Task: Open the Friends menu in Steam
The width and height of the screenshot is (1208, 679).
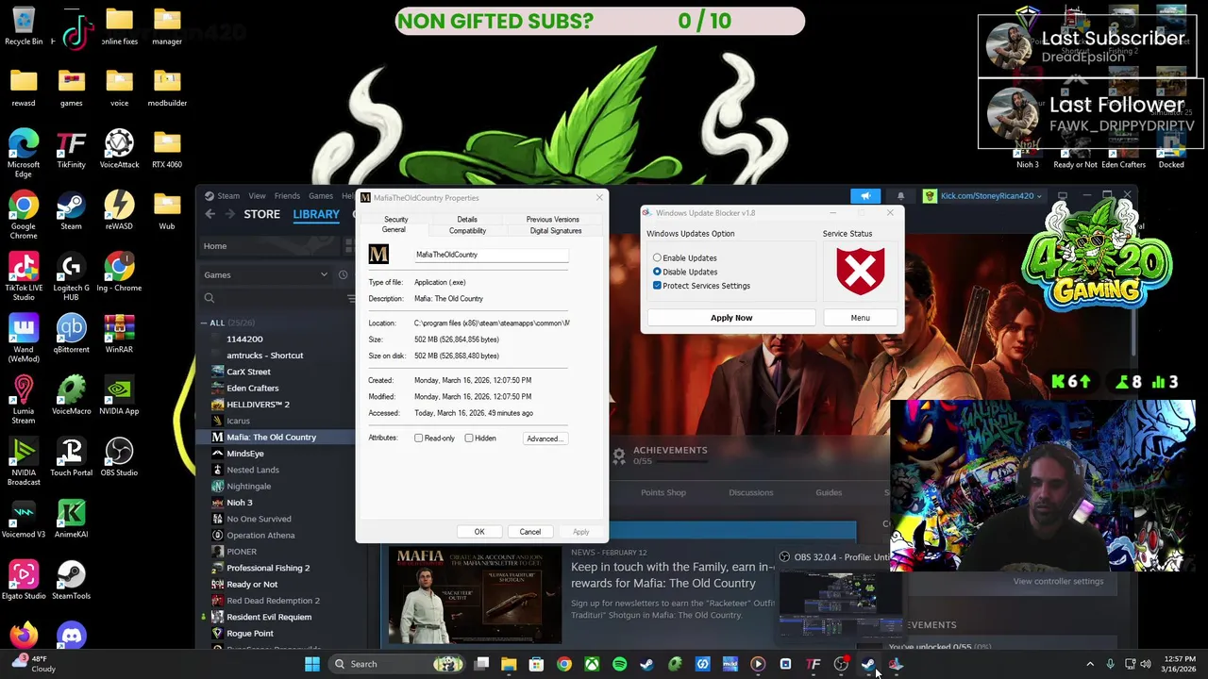Action: 287,196
